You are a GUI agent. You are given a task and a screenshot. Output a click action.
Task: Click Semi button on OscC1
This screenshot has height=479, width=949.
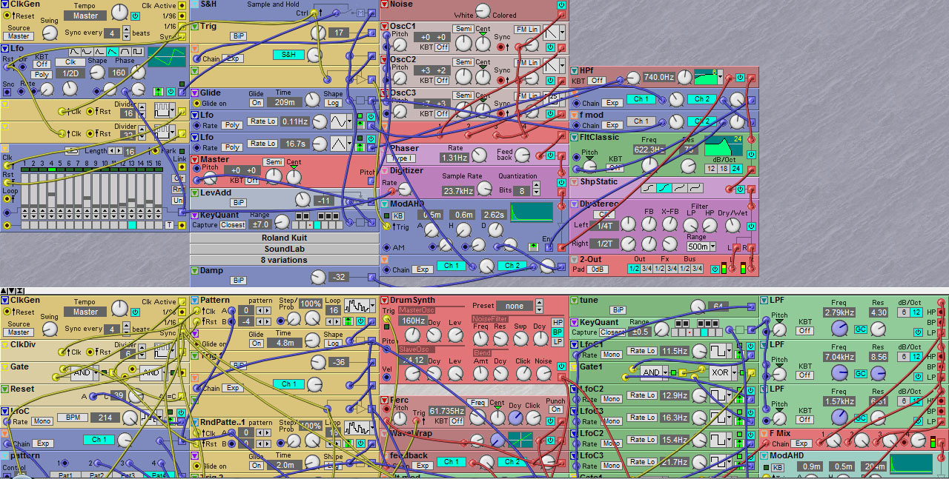(463, 29)
